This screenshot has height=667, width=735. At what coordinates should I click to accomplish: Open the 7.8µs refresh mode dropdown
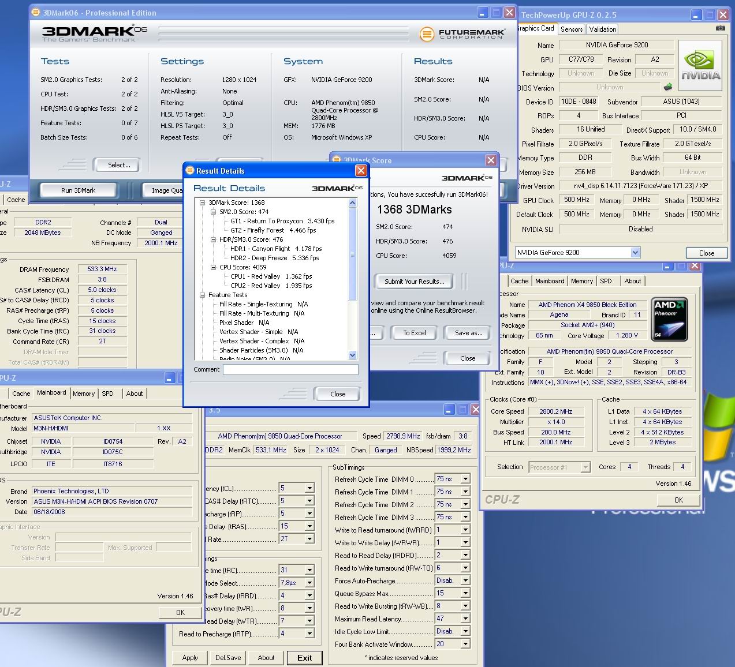point(309,583)
